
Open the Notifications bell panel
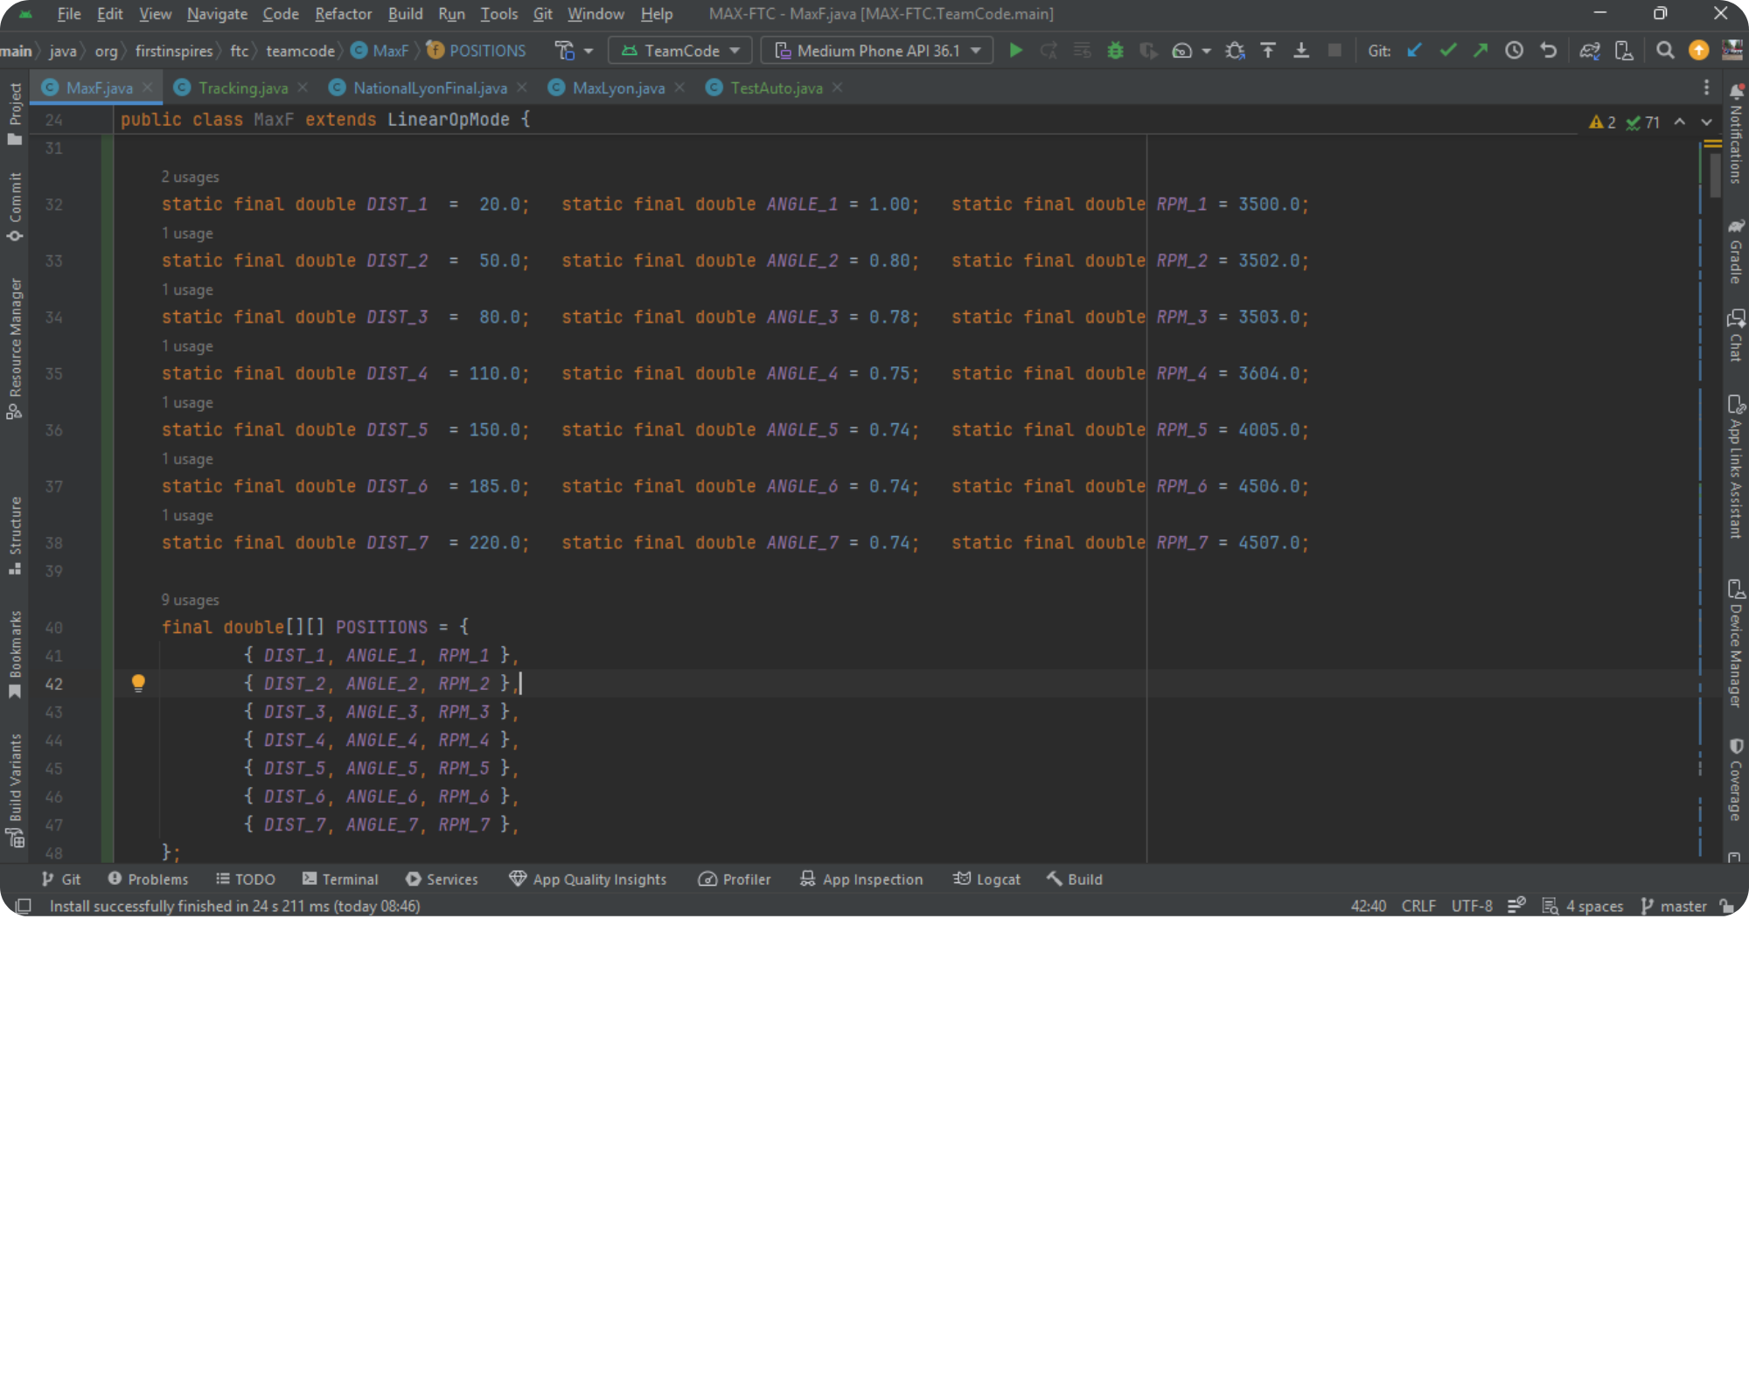[x=1736, y=136]
